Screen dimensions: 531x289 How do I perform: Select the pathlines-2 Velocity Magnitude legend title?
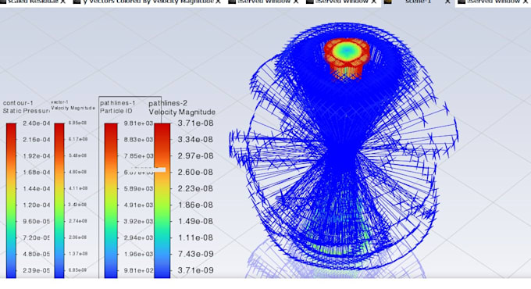182,108
